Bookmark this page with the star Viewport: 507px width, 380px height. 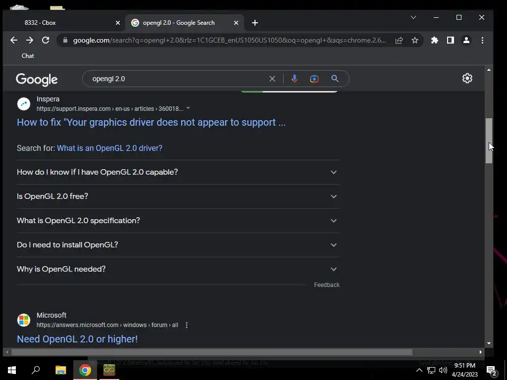[x=415, y=40]
